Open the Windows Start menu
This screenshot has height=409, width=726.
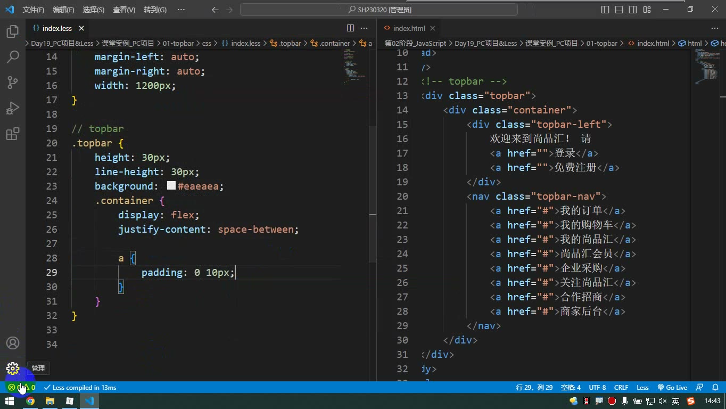click(x=10, y=401)
